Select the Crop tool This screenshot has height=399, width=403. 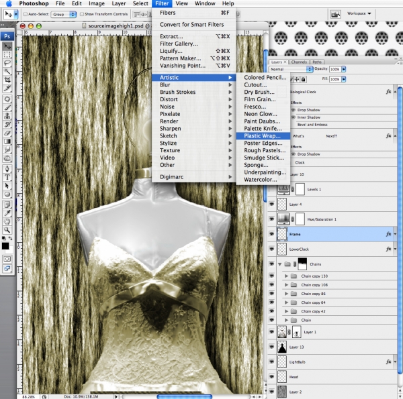point(7,80)
